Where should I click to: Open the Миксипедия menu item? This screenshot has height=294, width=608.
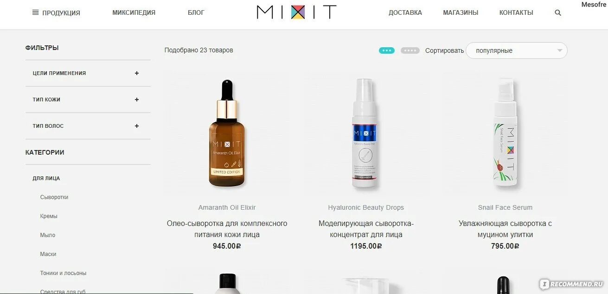(134, 13)
